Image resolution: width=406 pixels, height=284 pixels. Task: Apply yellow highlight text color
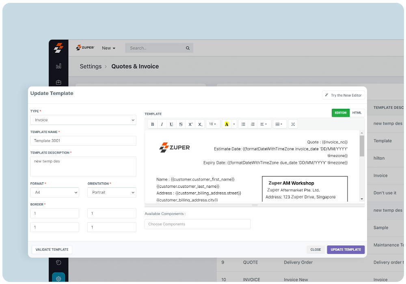pos(227,124)
